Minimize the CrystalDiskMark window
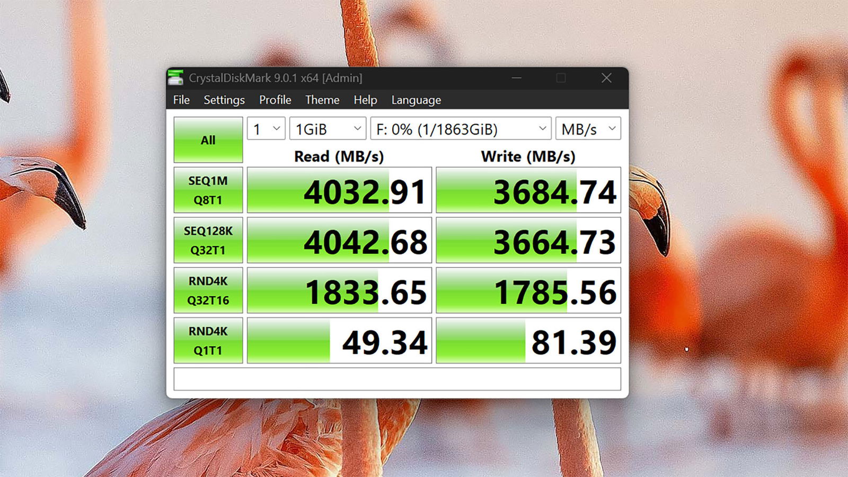 [x=516, y=77]
